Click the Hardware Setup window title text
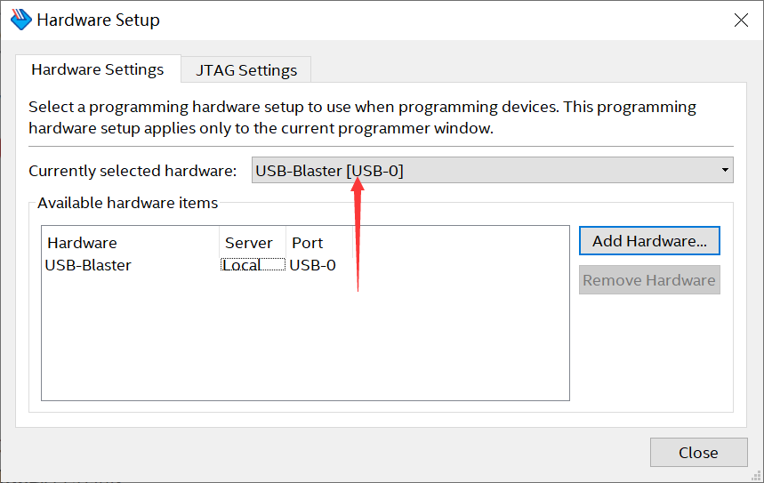 tap(98, 20)
